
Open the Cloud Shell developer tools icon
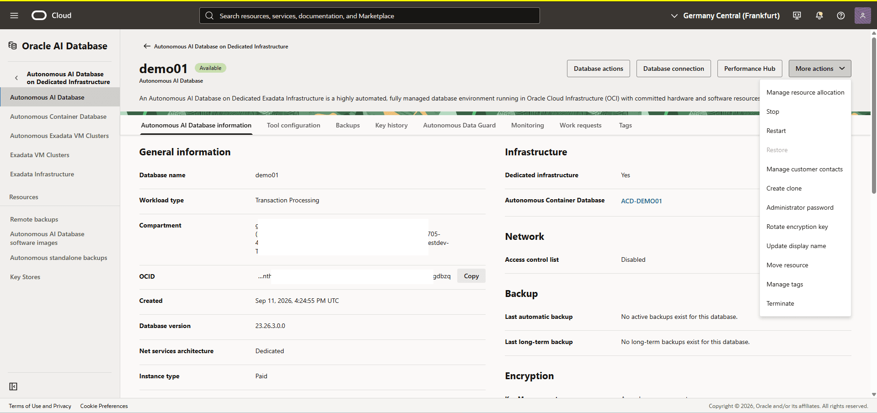pos(797,16)
